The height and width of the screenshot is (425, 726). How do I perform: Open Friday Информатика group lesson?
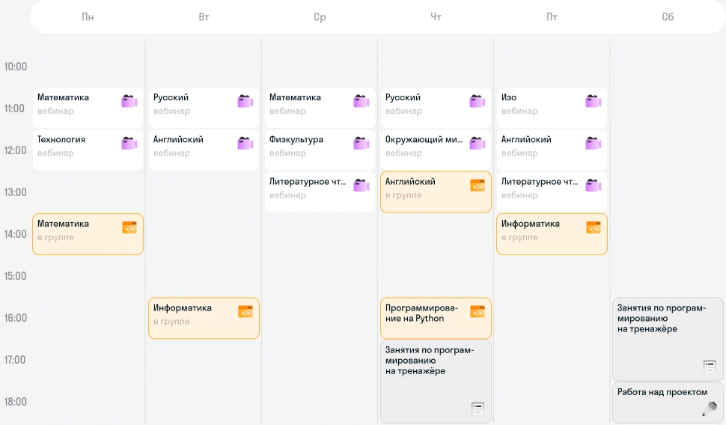click(x=552, y=233)
